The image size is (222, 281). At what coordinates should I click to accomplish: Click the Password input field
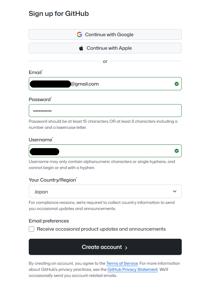click(x=105, y=110)
